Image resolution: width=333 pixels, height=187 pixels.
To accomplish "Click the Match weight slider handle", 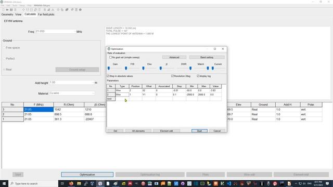I will coord(208,68).
